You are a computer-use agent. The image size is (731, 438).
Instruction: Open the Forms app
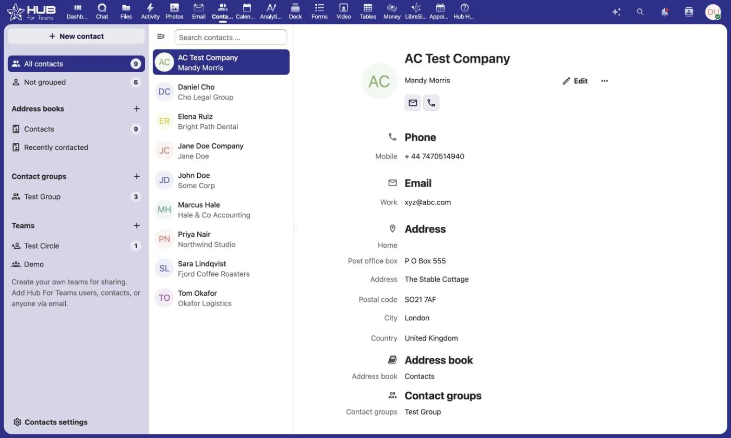319,11
